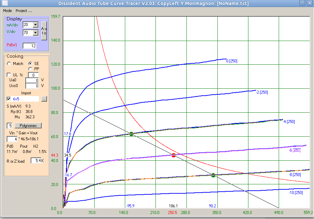
Task: Click the H2 1.5% distortion value
Action: pos(42,152)
